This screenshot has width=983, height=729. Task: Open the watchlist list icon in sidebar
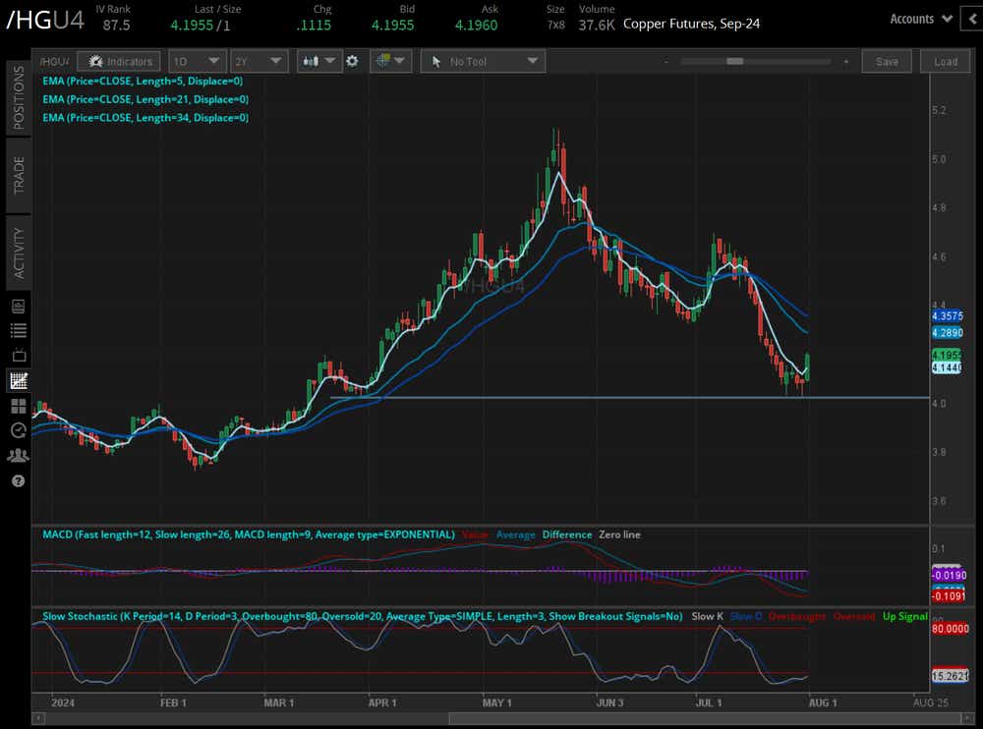pos(18,330)
